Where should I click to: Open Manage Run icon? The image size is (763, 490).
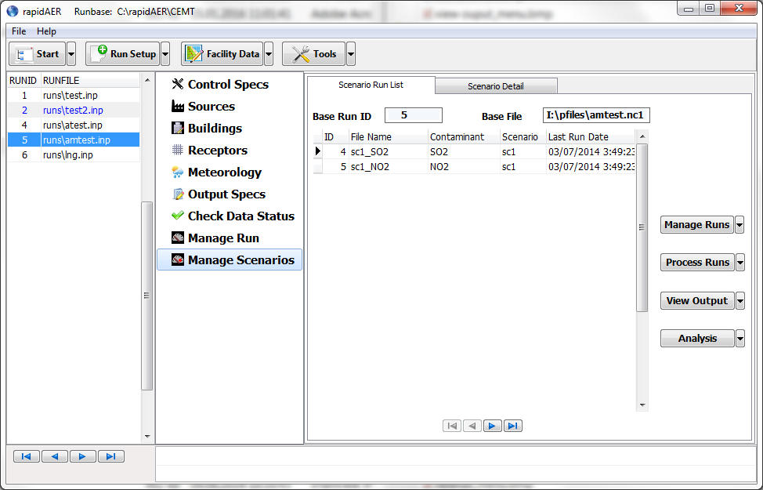pyautogui.click(x=177, y=238)
